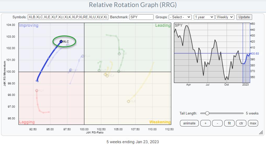Select the XLU marker in Improving quadrant
The height and width of the screenshot is (145, 266).
(x=83, y=56)
